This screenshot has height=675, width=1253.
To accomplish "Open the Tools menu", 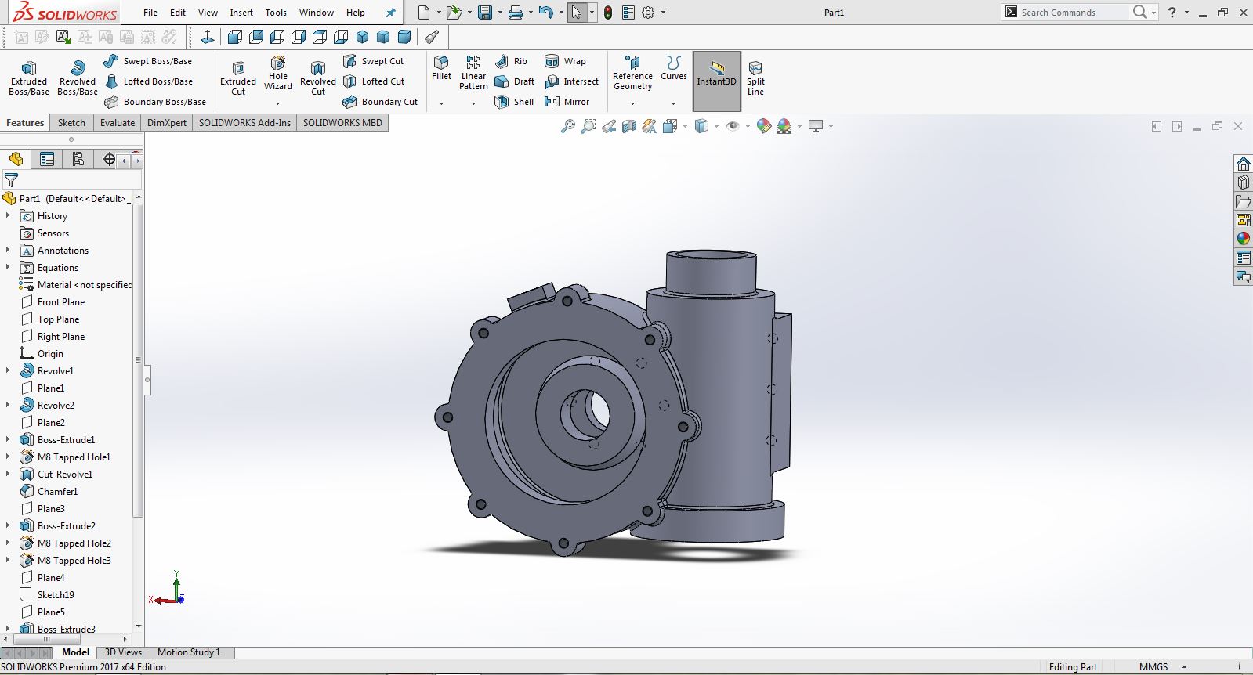I will pos(276,13).
